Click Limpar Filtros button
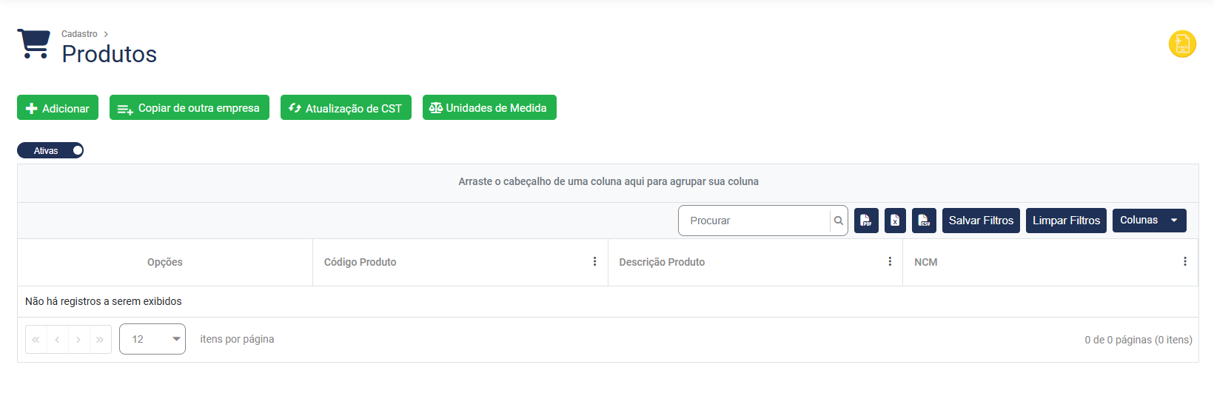1214x393 pixels. coord(1066,221)
